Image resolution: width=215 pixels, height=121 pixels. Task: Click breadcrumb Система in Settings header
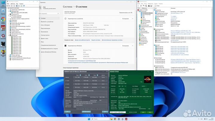pyautogui.click(x=67, y=7)
